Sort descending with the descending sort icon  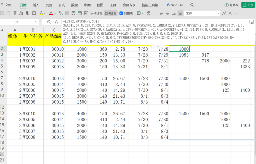click(x=27, y=13)
